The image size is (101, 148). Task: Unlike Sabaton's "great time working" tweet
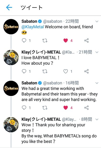[x=66, y=108]
